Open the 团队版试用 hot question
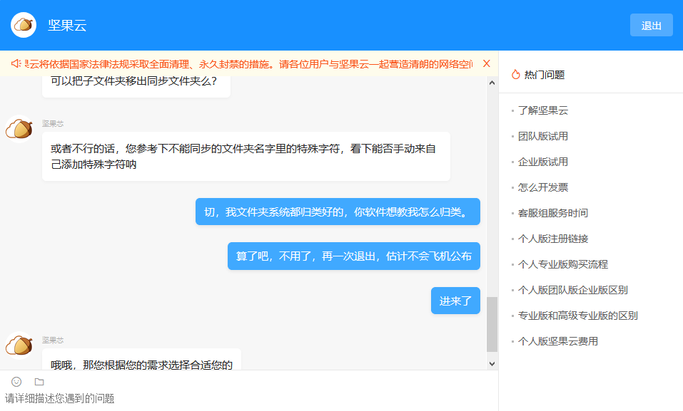This screenshot has width=683, height=411. [x=542, y=136]
